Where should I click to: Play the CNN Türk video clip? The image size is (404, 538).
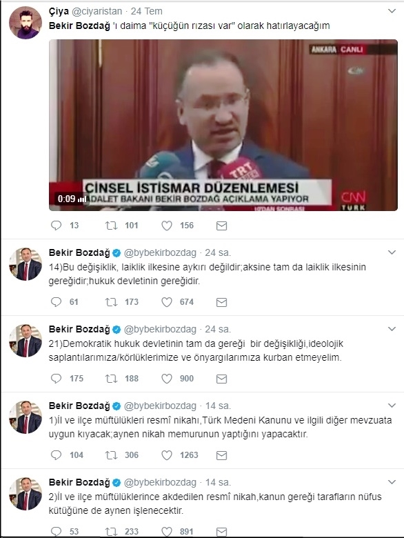tap(223, 125)
